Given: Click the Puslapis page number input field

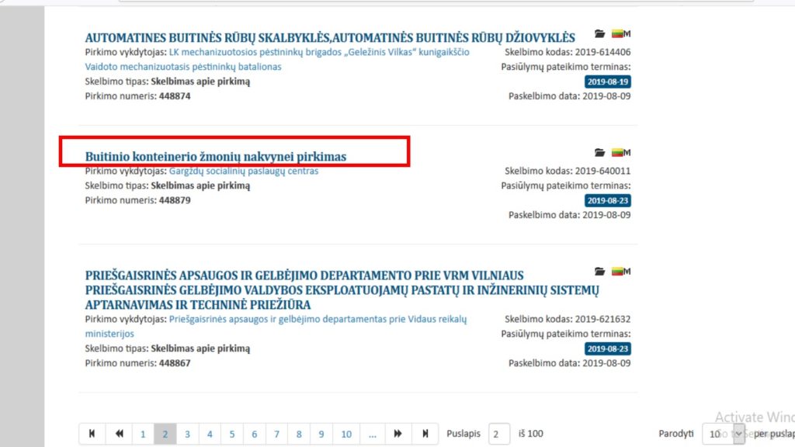Looking at the screenshot, I should [x=499, y=434].
